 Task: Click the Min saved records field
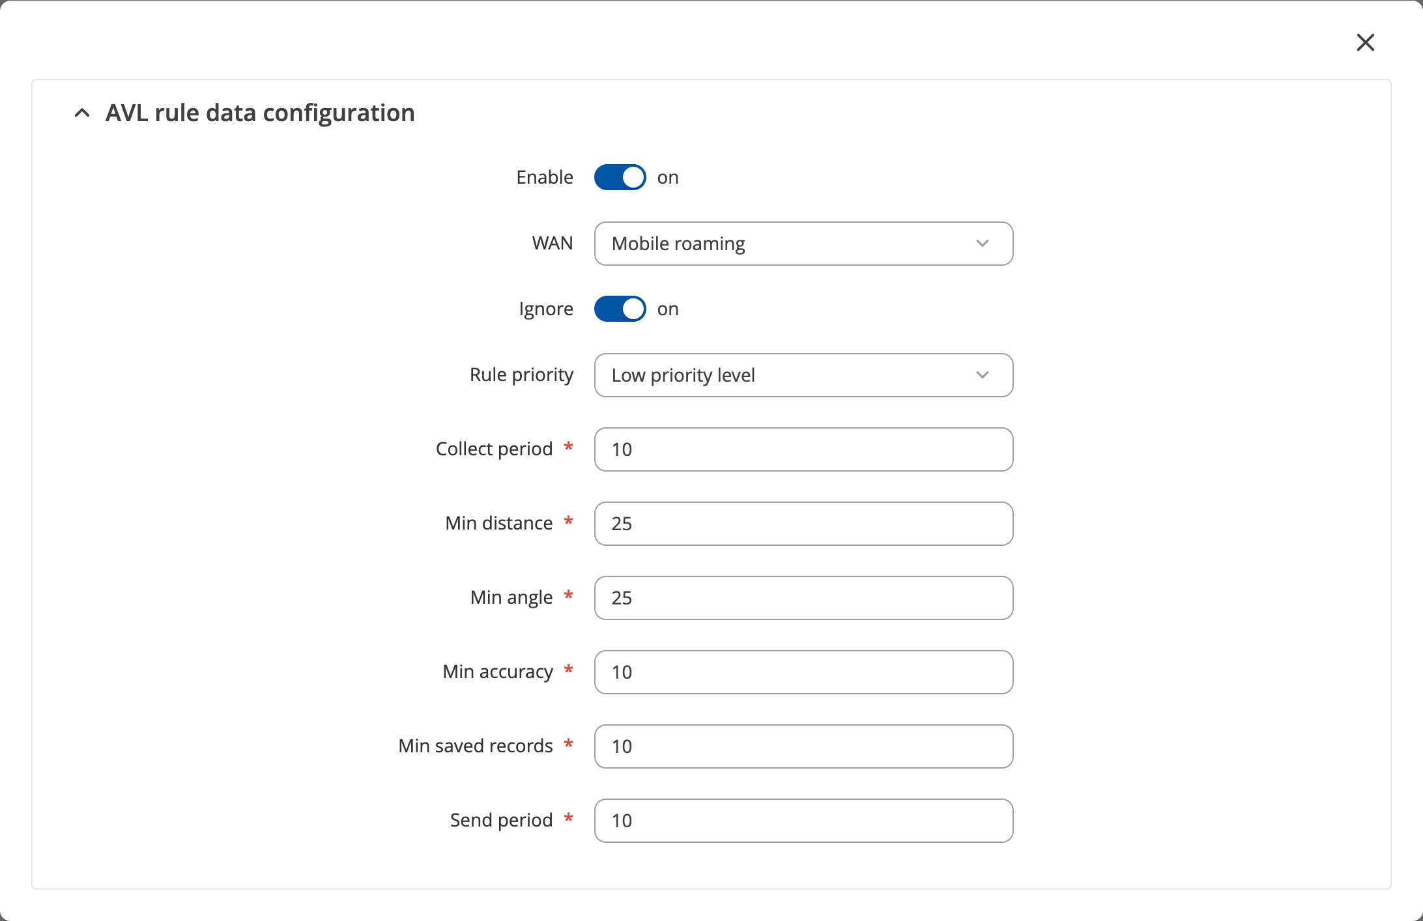coord(803,746)
